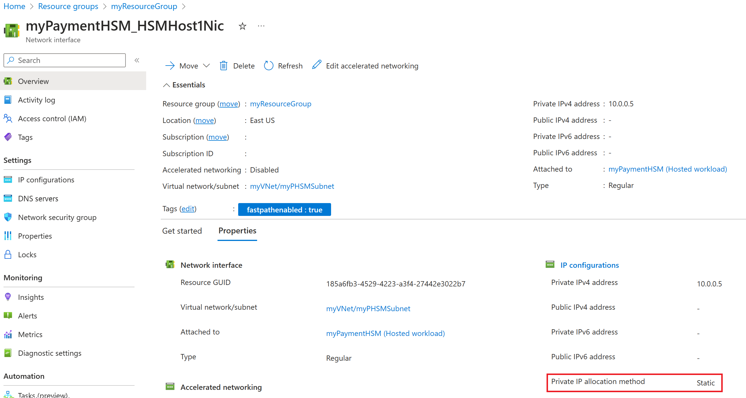Open Locks settings in sidebar
This screenshot has height=398, width=746.
[27, 255]
